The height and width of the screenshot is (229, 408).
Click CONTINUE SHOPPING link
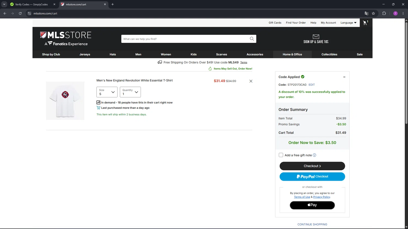click(x=312, y=224)
